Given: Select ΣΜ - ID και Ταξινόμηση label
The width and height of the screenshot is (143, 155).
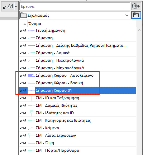Looking at the screenshot, I should [x=77, y=98].
